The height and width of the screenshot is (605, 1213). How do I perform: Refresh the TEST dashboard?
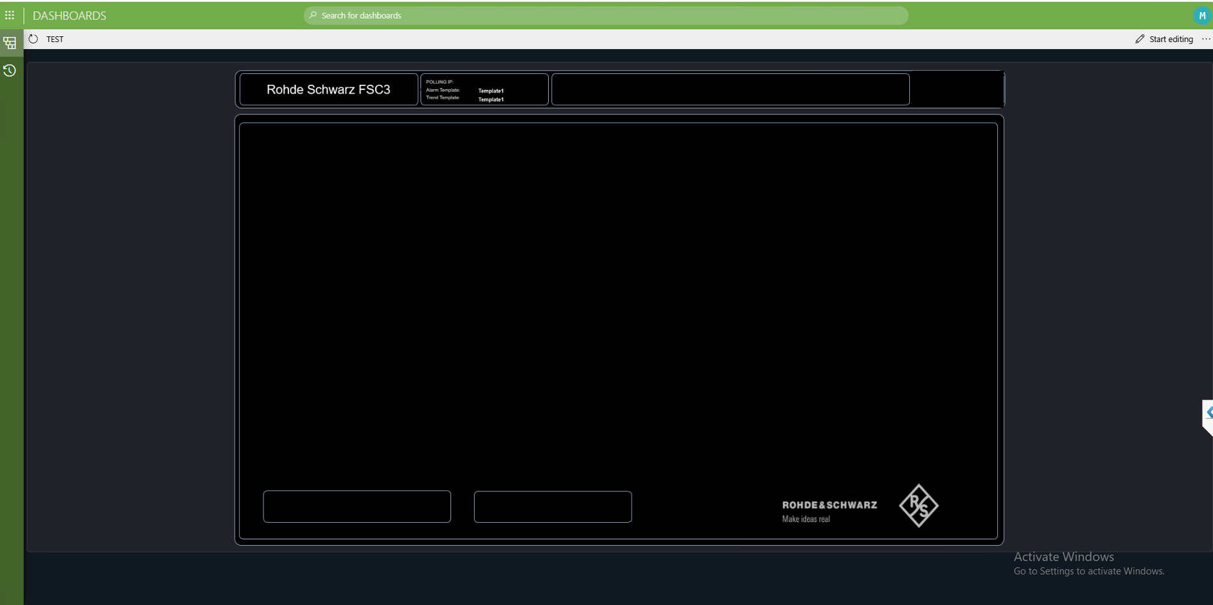(x=33, y=39)
